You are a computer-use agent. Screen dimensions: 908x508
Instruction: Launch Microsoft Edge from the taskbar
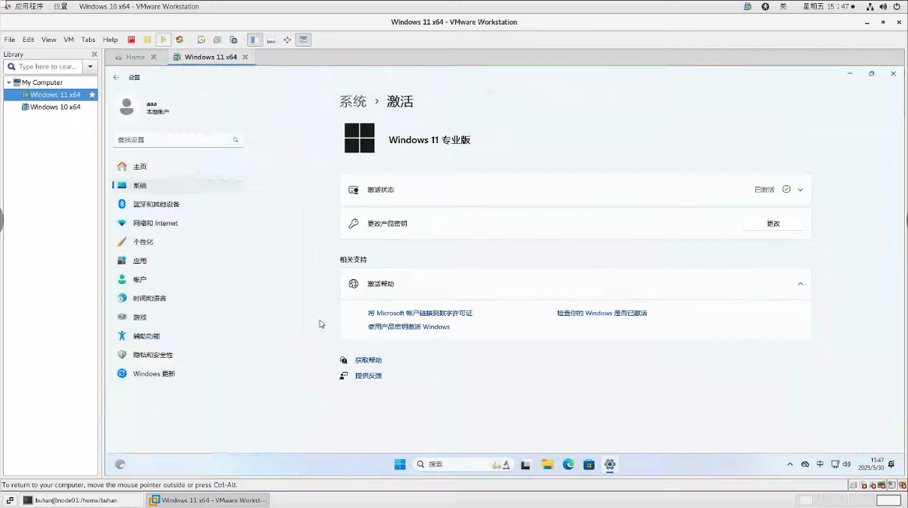pos(568,464)
